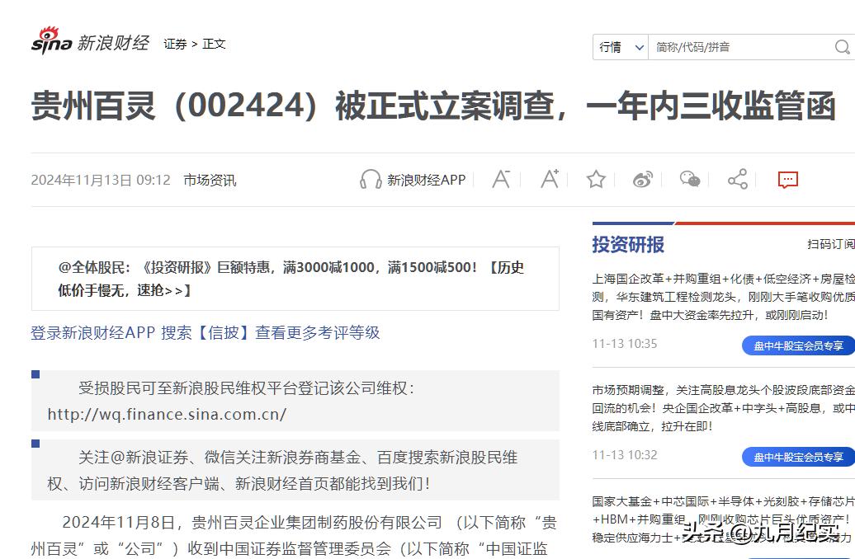855x559 pixels.
Task: Share article to WeChat
Action: coord(690,179)
